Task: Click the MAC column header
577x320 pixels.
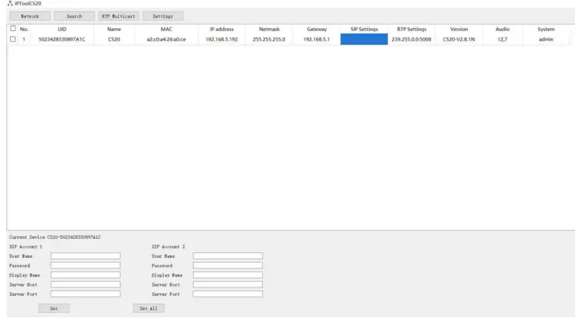Action: (x=166, y=29)
